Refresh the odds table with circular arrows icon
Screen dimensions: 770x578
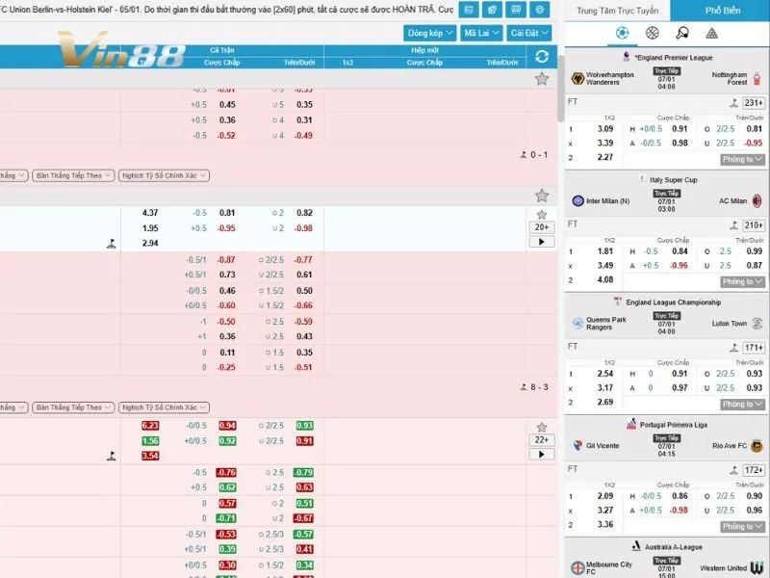click(x=542, y=57)
